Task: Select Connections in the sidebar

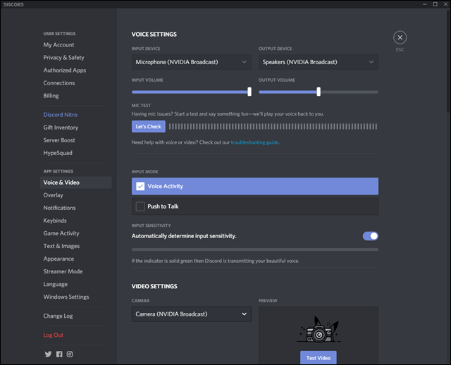Action: click(x=59, y=83)
